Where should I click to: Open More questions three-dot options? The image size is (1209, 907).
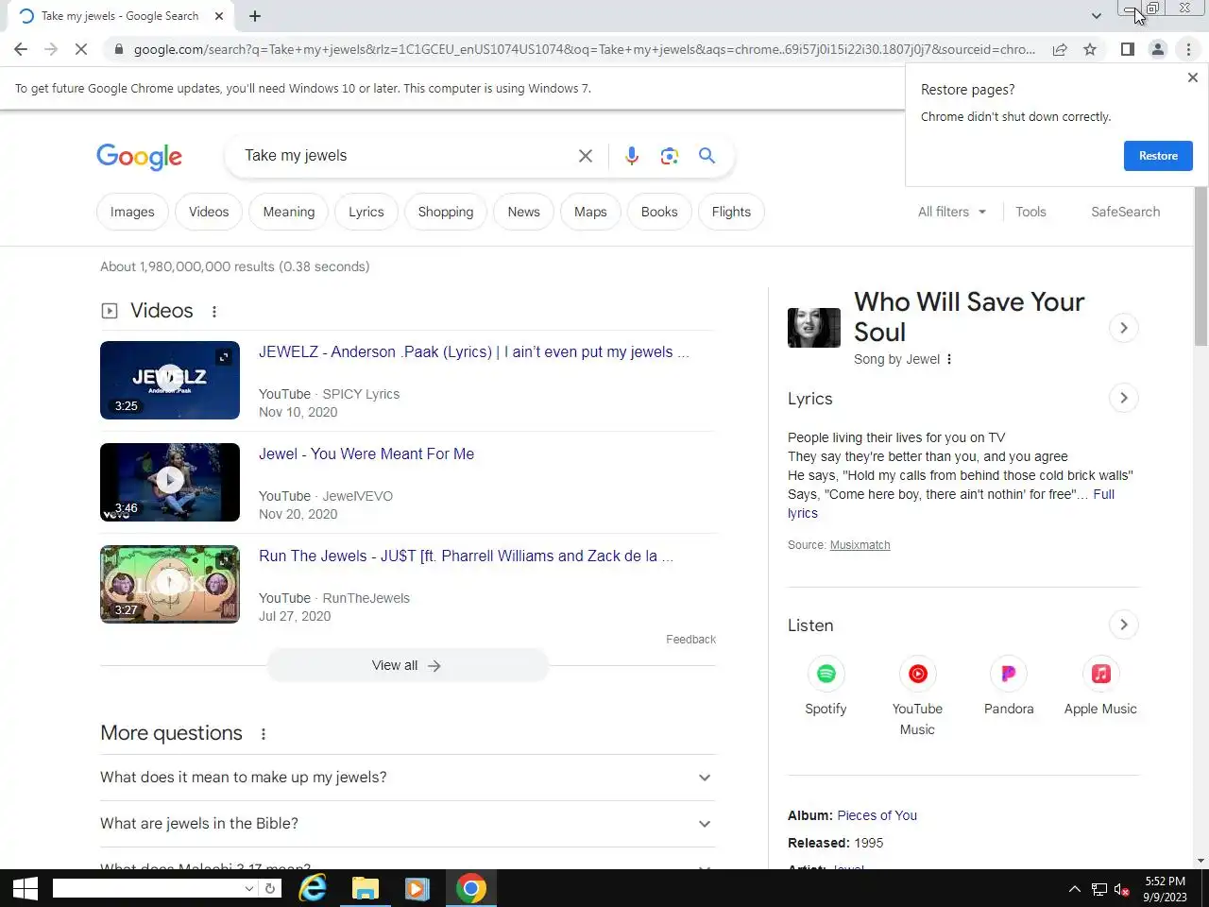(264, 734)
